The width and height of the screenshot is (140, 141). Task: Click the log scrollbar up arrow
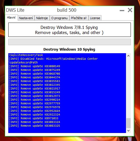point(128,56)
